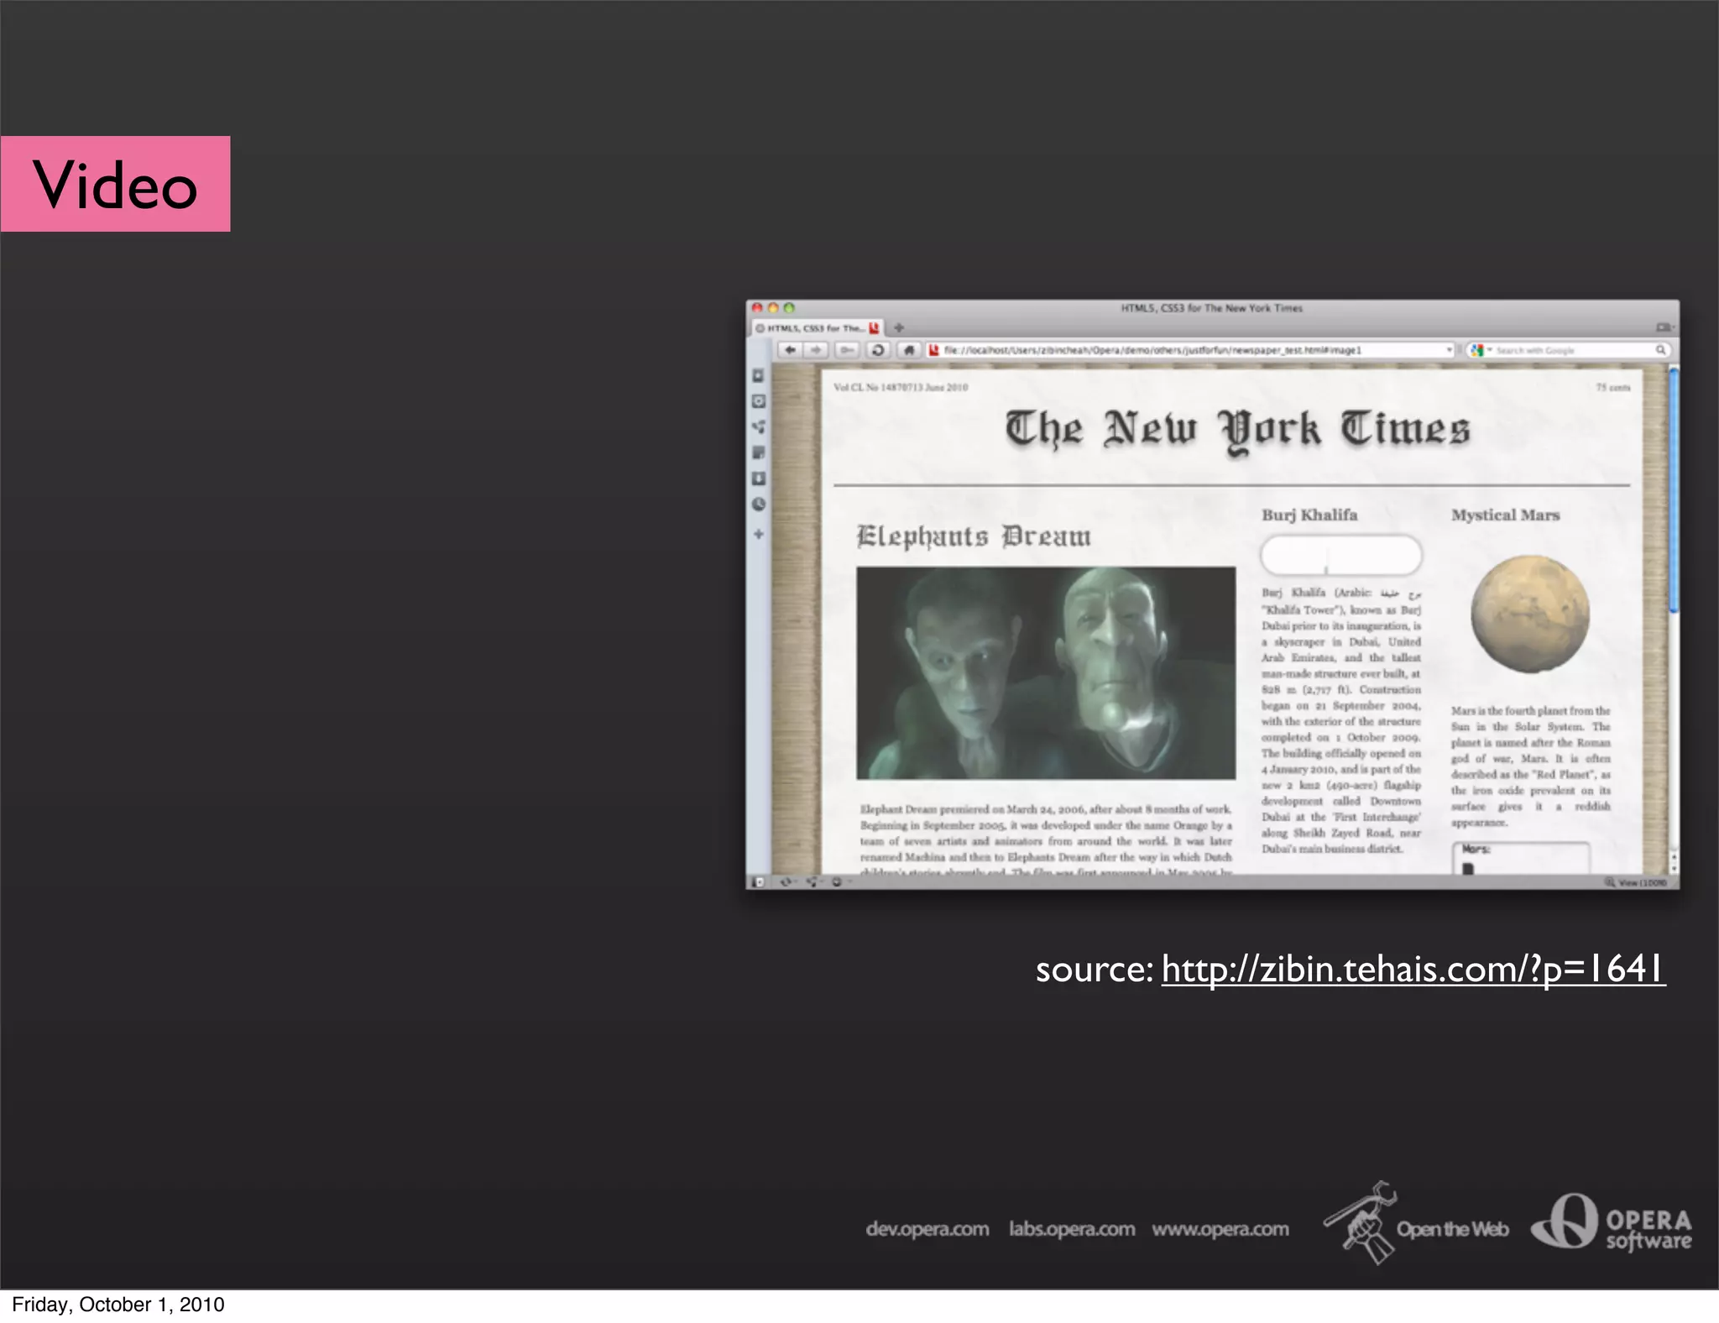Open the View zoom control in status bar

point(1635,882)
